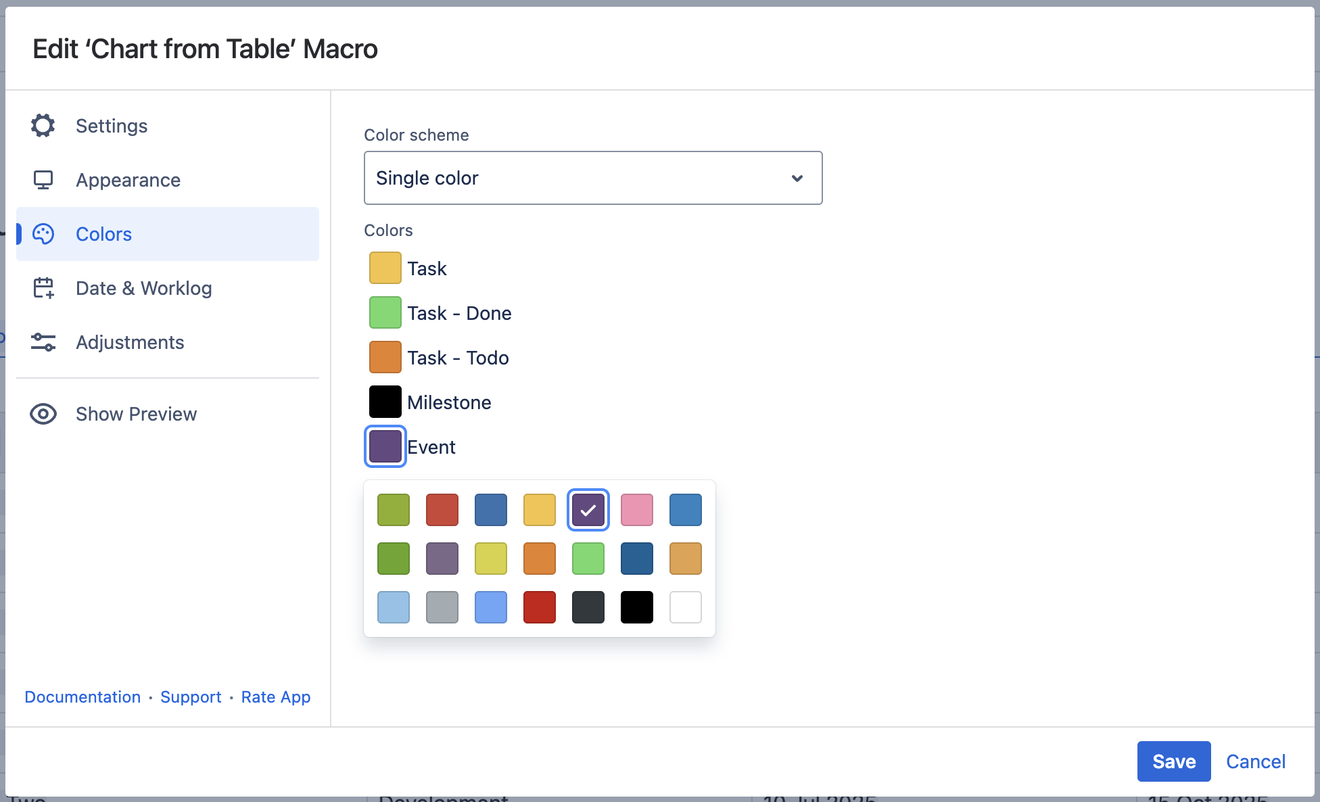Choose the white color in the palette
This screenshot has height=802, width=1320.
click(x=685, y=607)
